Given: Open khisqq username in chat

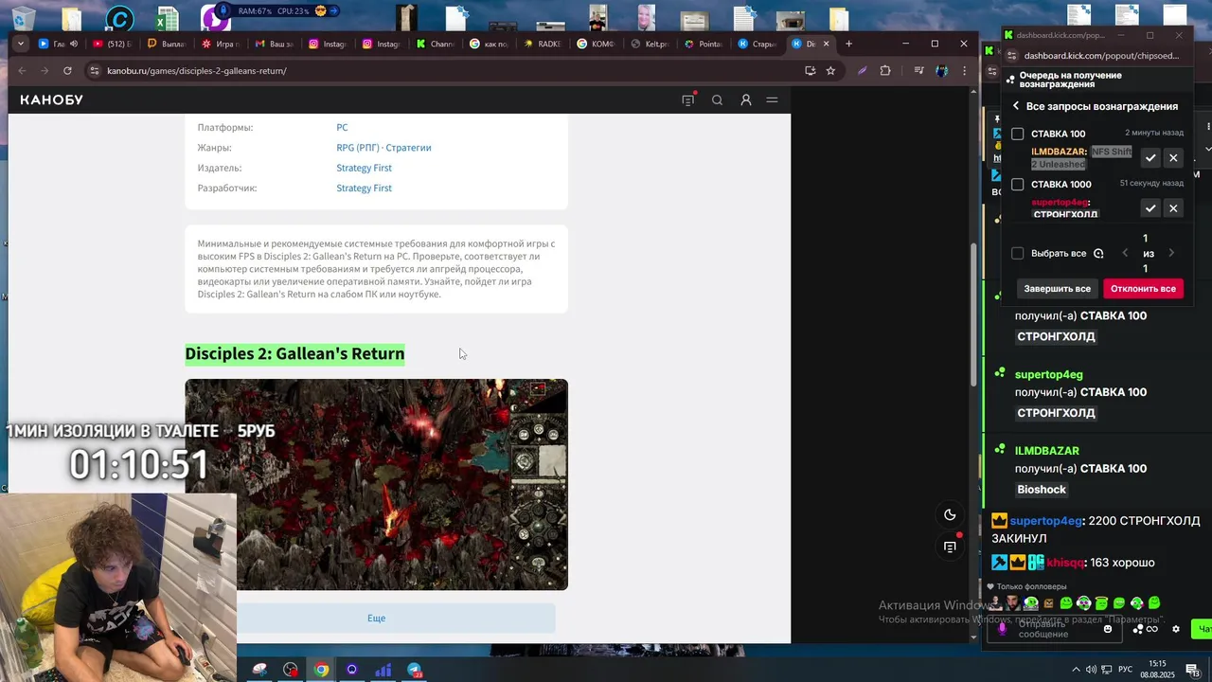Looking at the screenshot, I should [x=1065, y=563].
